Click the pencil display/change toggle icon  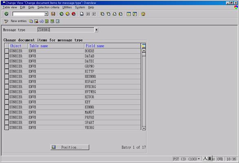6,21
